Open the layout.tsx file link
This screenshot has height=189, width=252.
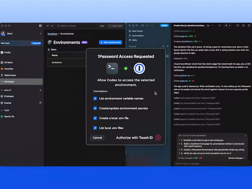184,31
